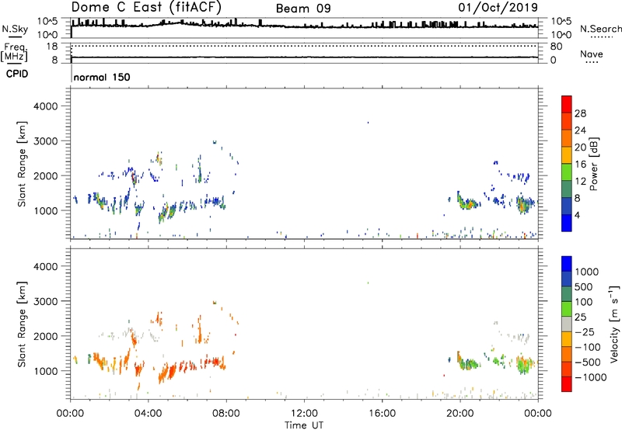Click the '12:00' time axis label
This screenshot has width=622, height=430.
[304, 414]
